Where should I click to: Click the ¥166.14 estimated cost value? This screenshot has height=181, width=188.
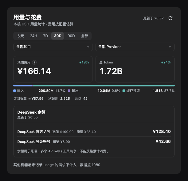pyautogui.click(x=34, y=71)
